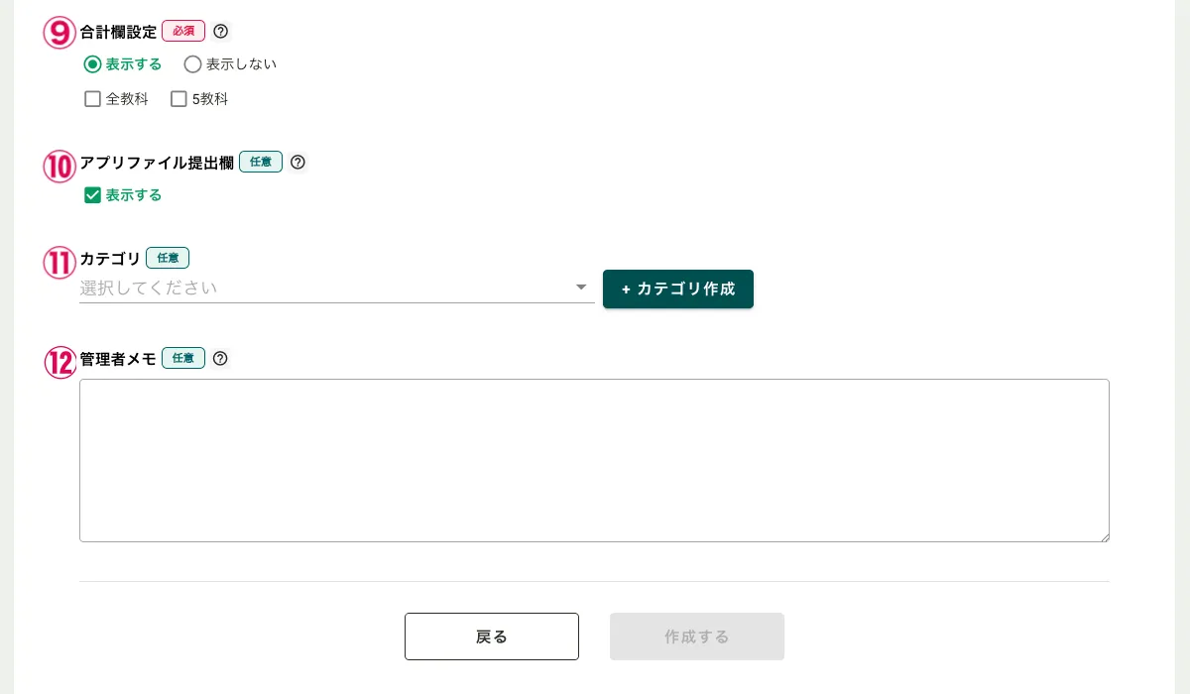Open the カテゴリ dropdown arrow

[581, 288]
